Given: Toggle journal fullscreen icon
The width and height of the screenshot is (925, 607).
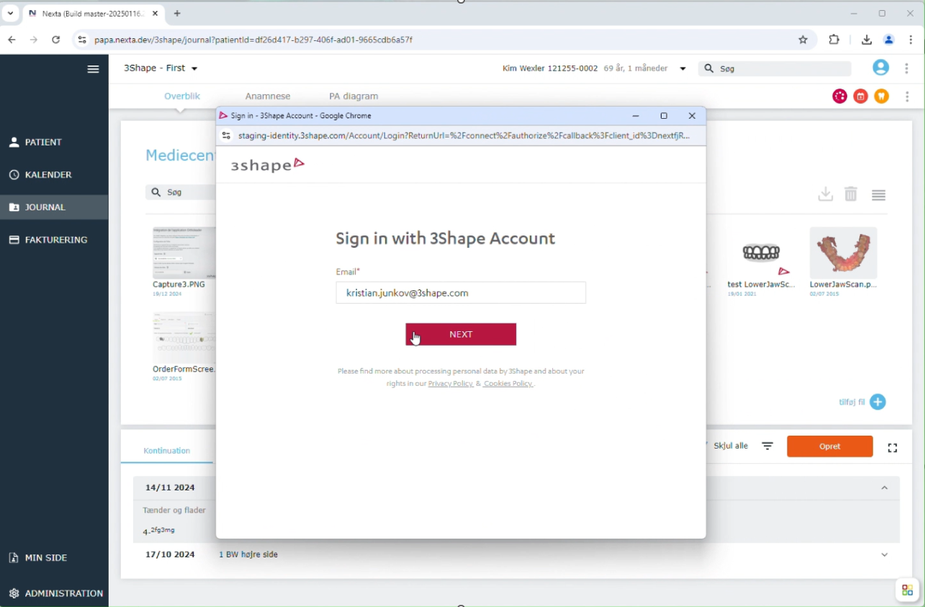Looking at the screenshot, I should pyautogui.click(x=893, y=448).
